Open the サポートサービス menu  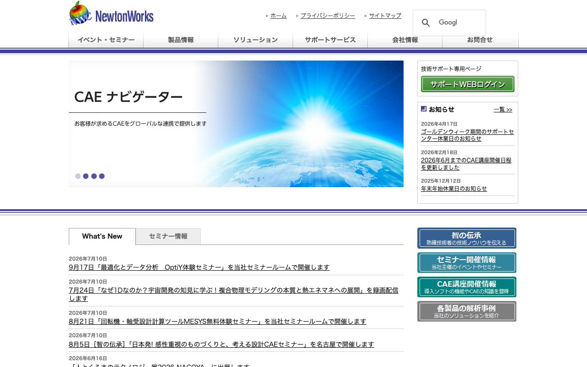pos(330,40)
